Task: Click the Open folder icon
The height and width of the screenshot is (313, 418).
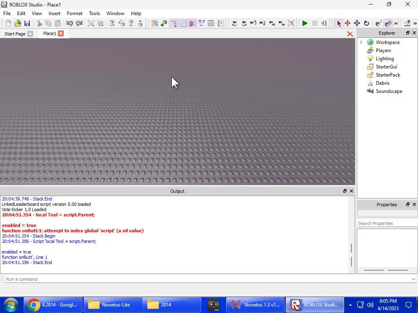Action: (x=18, y=23)
